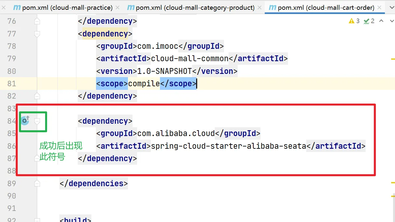Click the Maven icon on cloud-mall-category-product tab
Screen dimensions: 395x222
(131, 7)
